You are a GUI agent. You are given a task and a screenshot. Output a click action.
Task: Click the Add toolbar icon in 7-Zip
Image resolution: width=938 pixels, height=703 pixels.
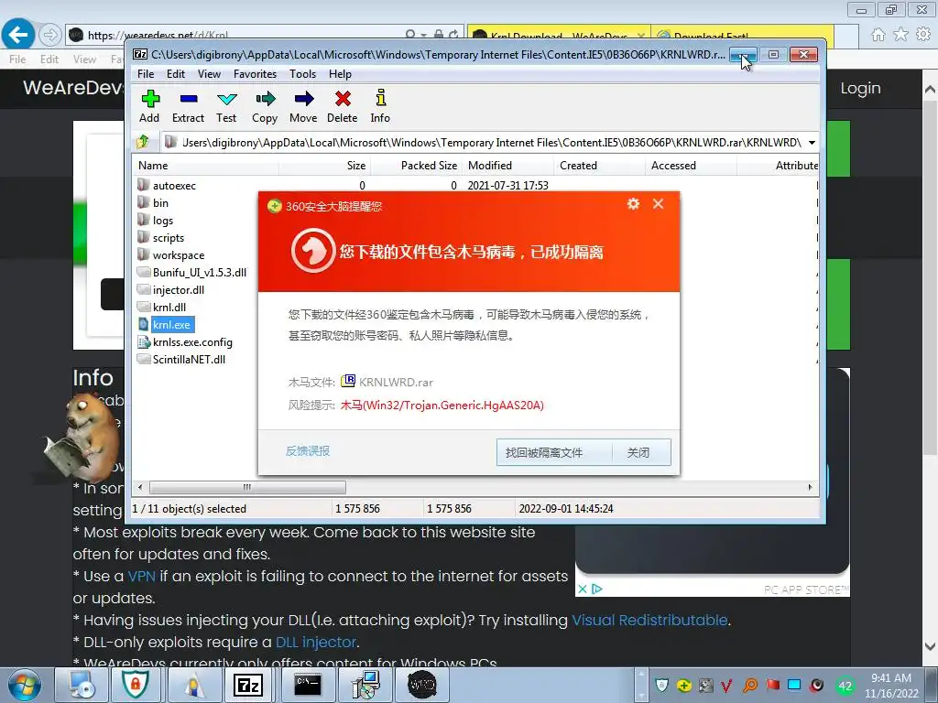click(149, 106)
